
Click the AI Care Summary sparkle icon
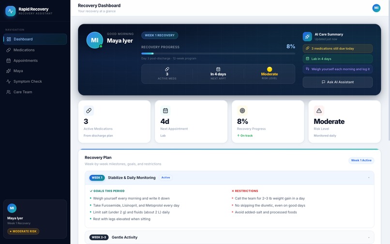(307, 37)
